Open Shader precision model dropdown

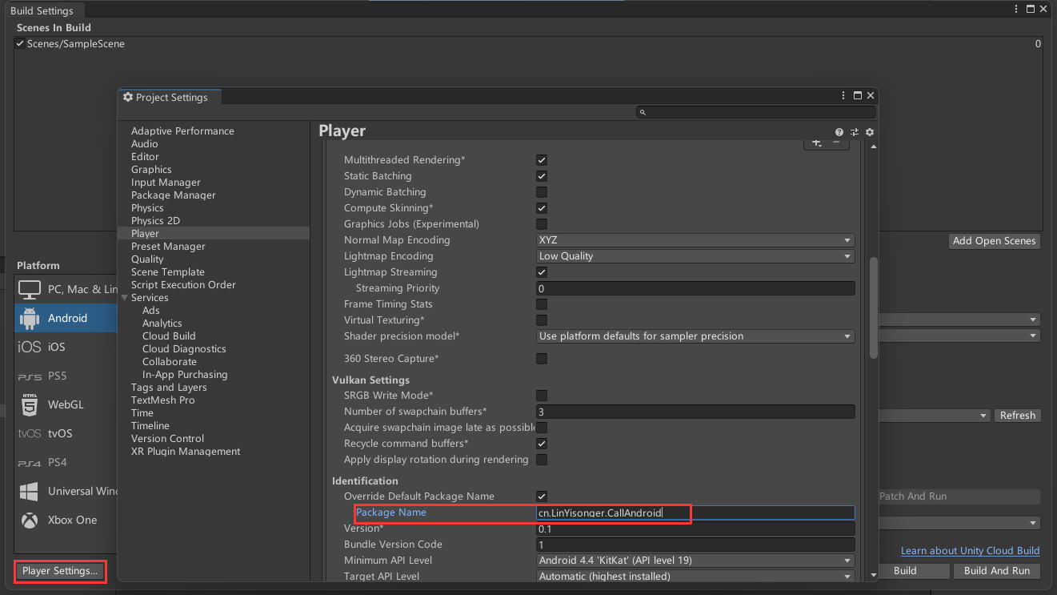pyautogui.click(x=695, y=336)
